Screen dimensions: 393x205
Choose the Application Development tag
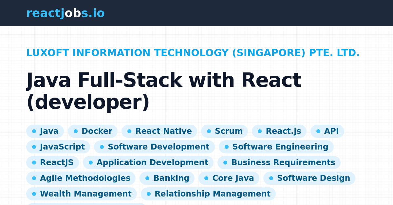148,163
